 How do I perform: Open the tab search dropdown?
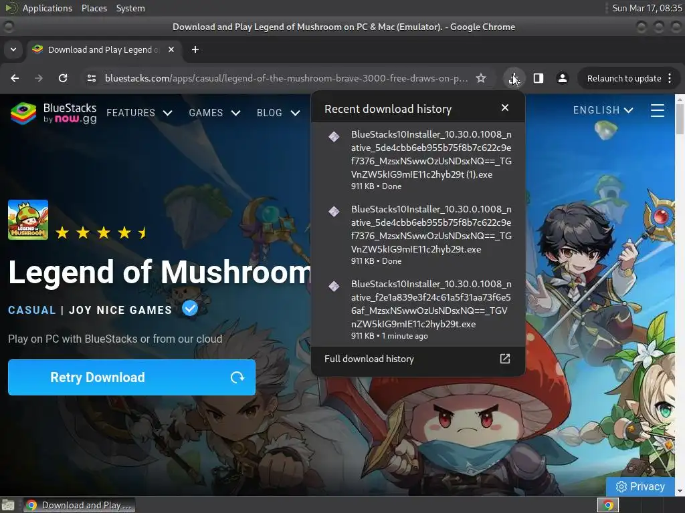point(13,49)
